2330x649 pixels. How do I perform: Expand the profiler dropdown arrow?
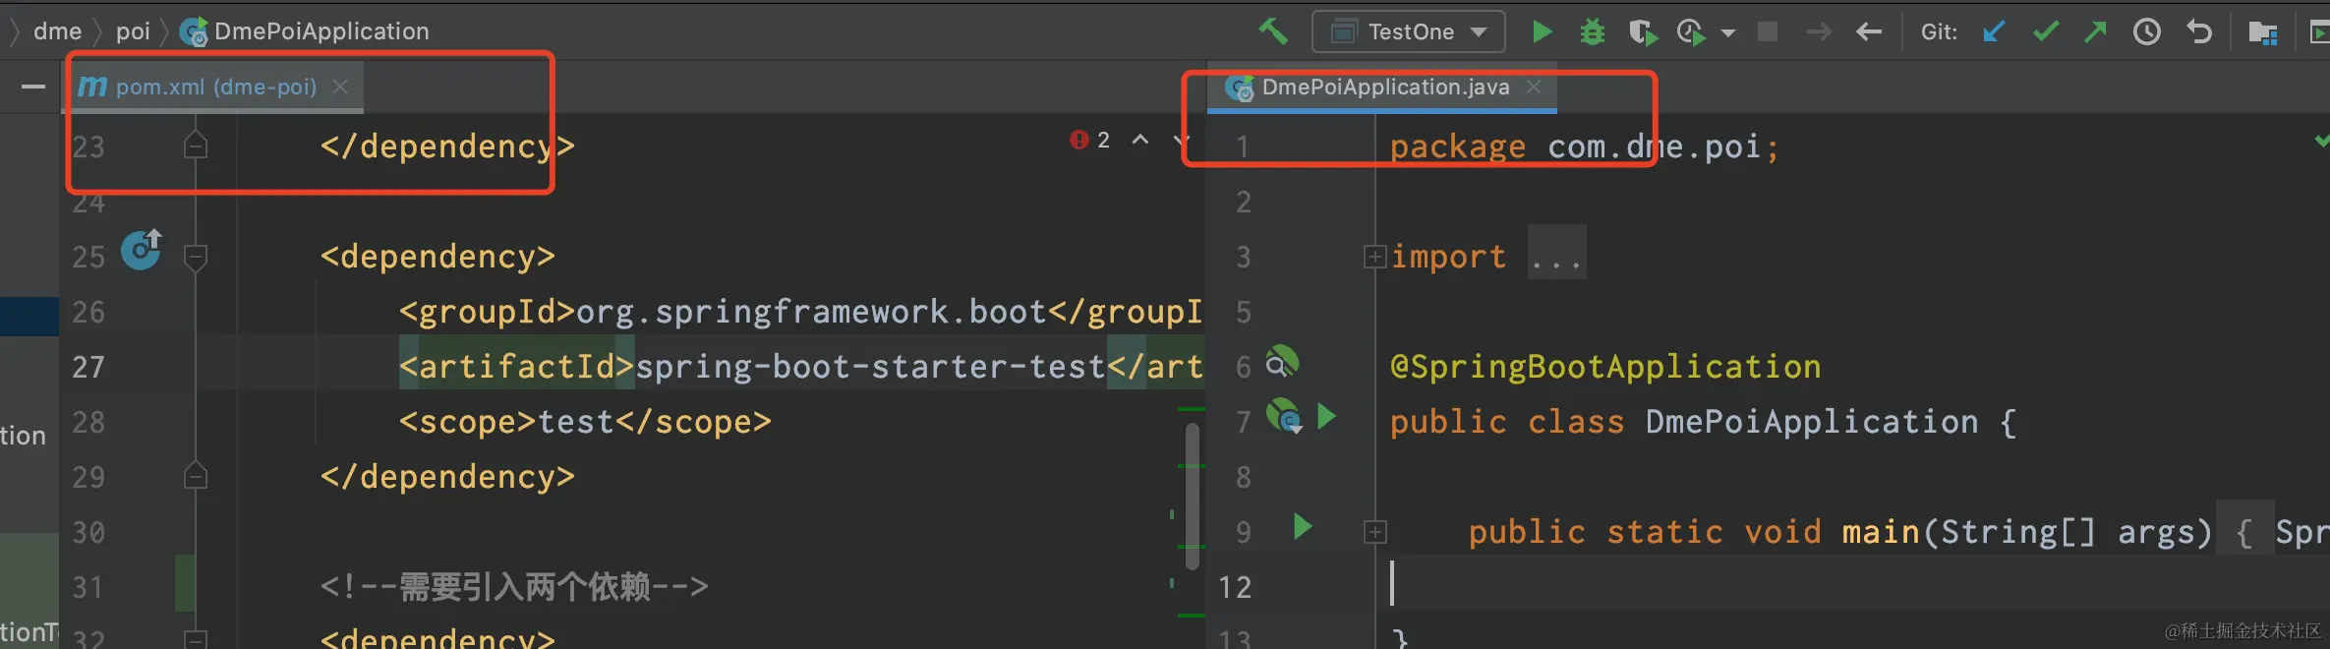pyautogui.click(x=1727, y=33)
